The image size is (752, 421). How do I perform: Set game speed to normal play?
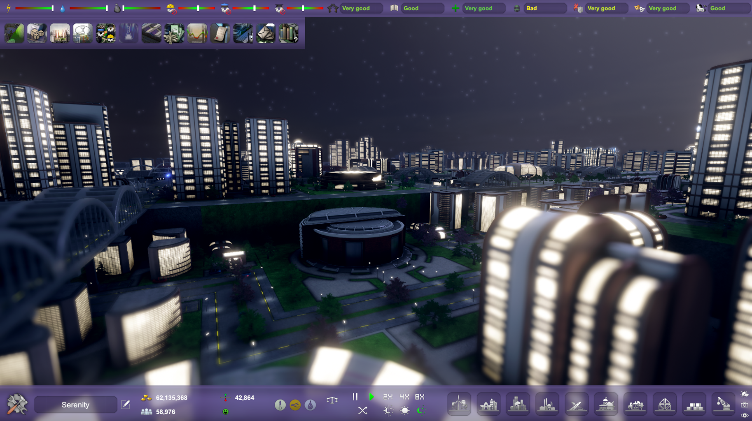point(371,397)
